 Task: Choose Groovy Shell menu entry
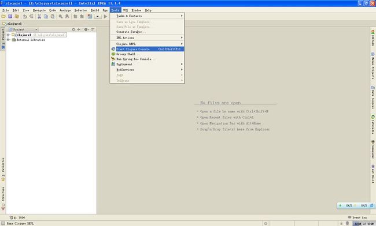coord(147,54)
